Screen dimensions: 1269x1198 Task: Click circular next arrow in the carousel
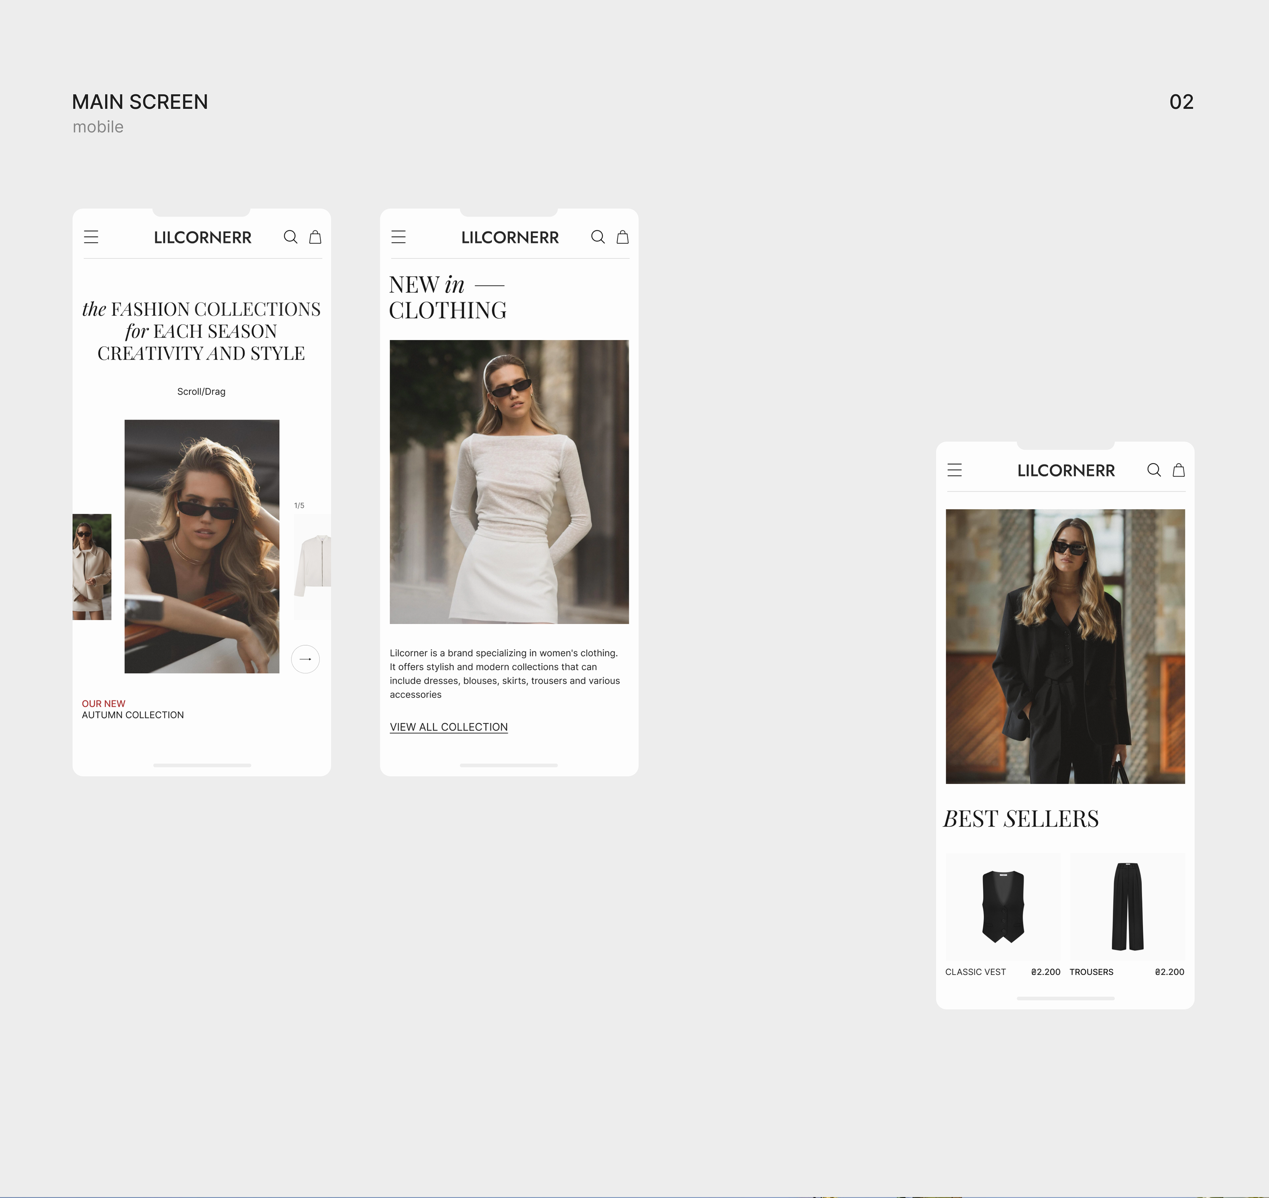[305, 659]
